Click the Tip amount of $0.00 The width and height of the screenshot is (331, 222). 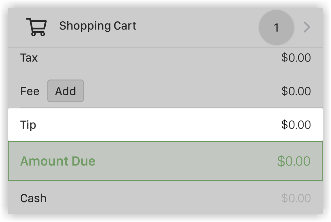296,124
